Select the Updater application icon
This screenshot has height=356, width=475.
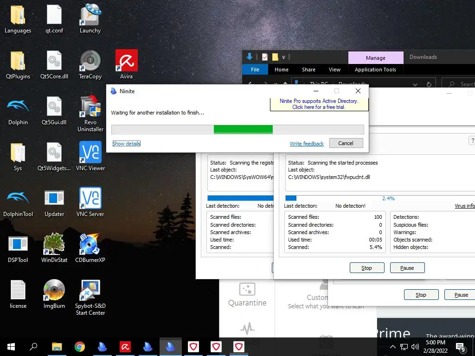54,203
